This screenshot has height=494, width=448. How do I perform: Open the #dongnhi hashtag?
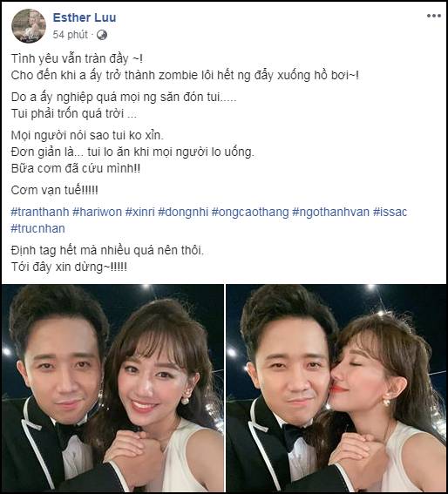[183, 213]
